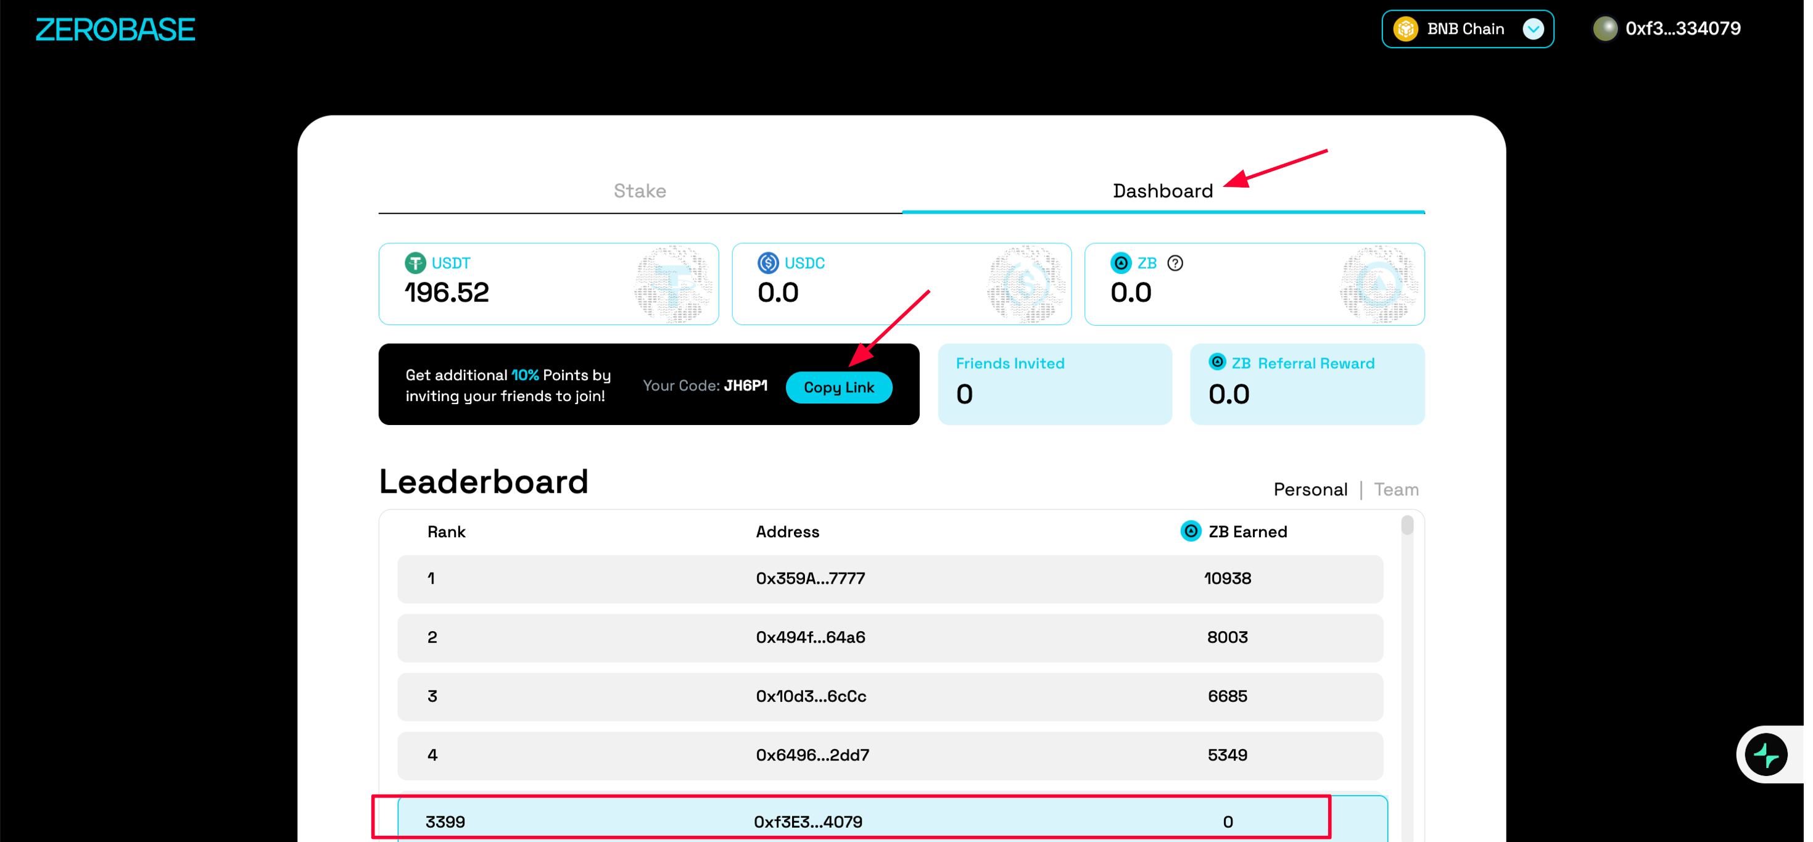Image resolution: width=1813 pixels, height=842 pixels.
Task: Click referral code JH6P1
Action: (745, 386)
